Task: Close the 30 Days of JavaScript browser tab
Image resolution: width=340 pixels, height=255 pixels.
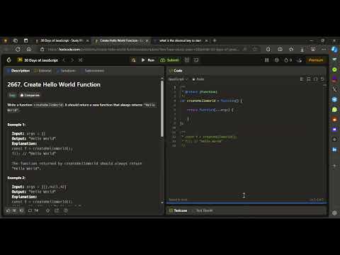Action: 87,40
